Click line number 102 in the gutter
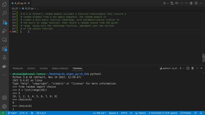 (x=14, y=14)
